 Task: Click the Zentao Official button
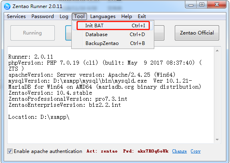point(197,33)
